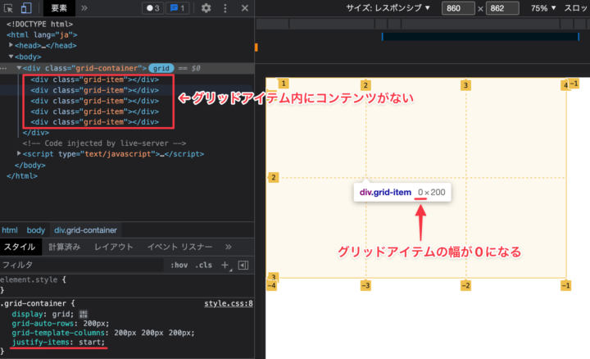Select the closing </body> tag line
The image size is (590, 359).
point(30,166)
